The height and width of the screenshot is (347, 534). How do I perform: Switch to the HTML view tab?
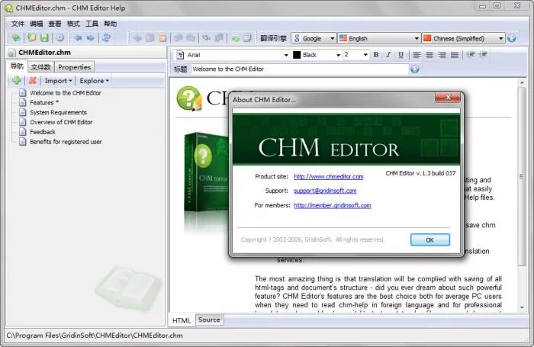tap(182, 320)
